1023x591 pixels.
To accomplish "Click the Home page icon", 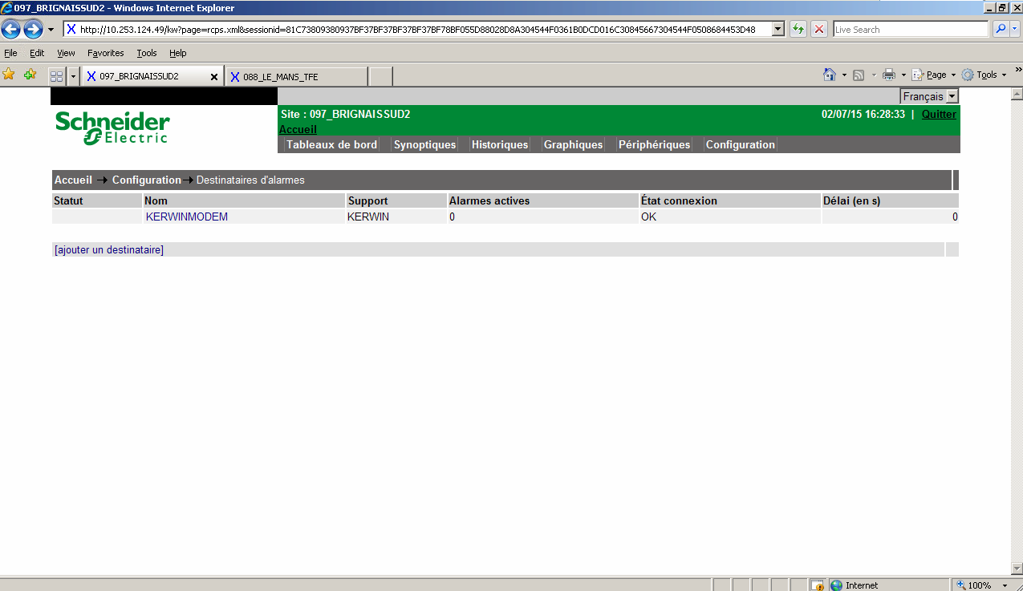I will [830, 75].
